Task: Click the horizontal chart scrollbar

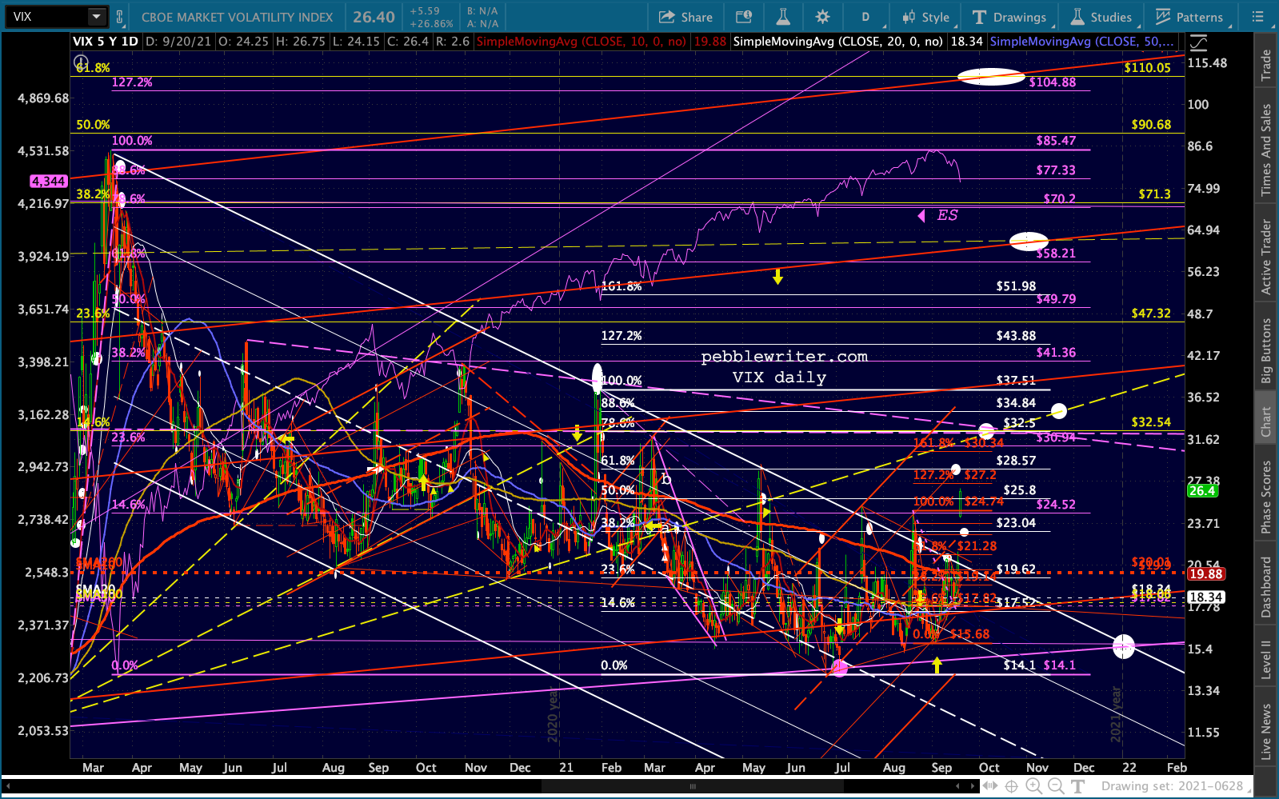Action: pyautogui.click(x=693, y=786)
